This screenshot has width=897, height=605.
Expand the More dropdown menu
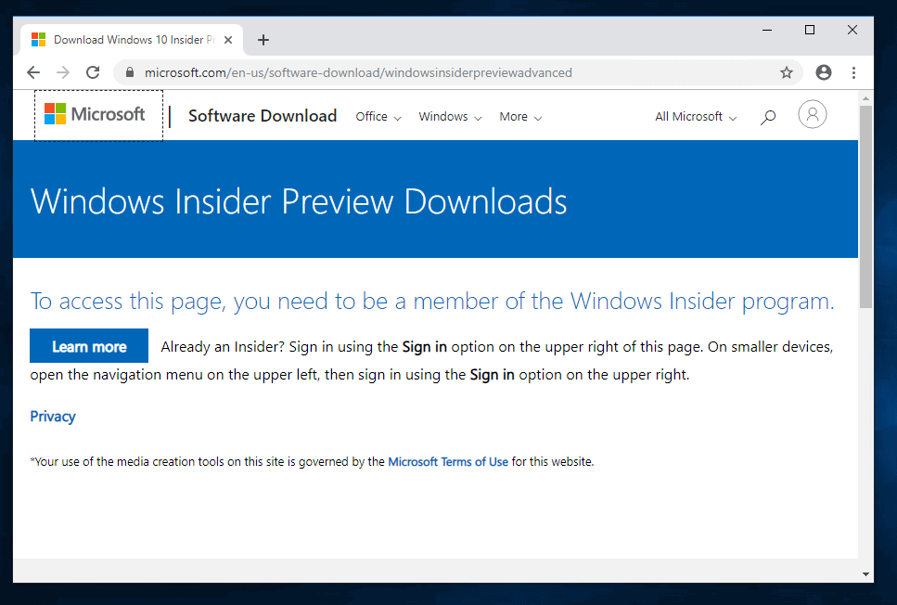pos(519,117)
